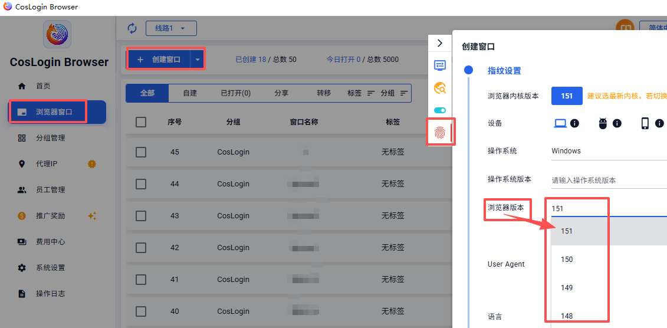This screenshot has height=328, width=667.
Task: Click the red fingerprint icon in panel strip
Action: tap(441, 133)
